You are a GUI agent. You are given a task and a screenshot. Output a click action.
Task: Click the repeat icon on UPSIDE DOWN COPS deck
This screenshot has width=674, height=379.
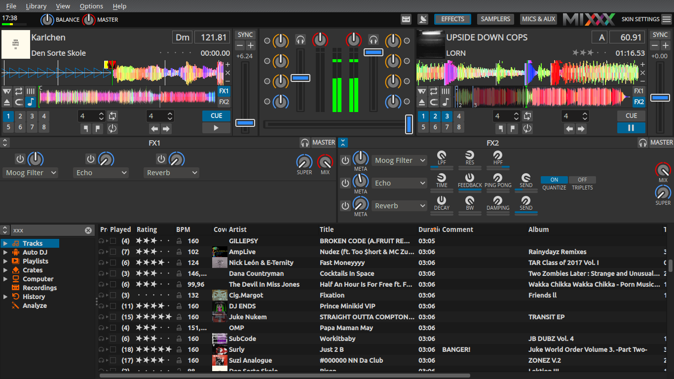click(x=434, y=91)
